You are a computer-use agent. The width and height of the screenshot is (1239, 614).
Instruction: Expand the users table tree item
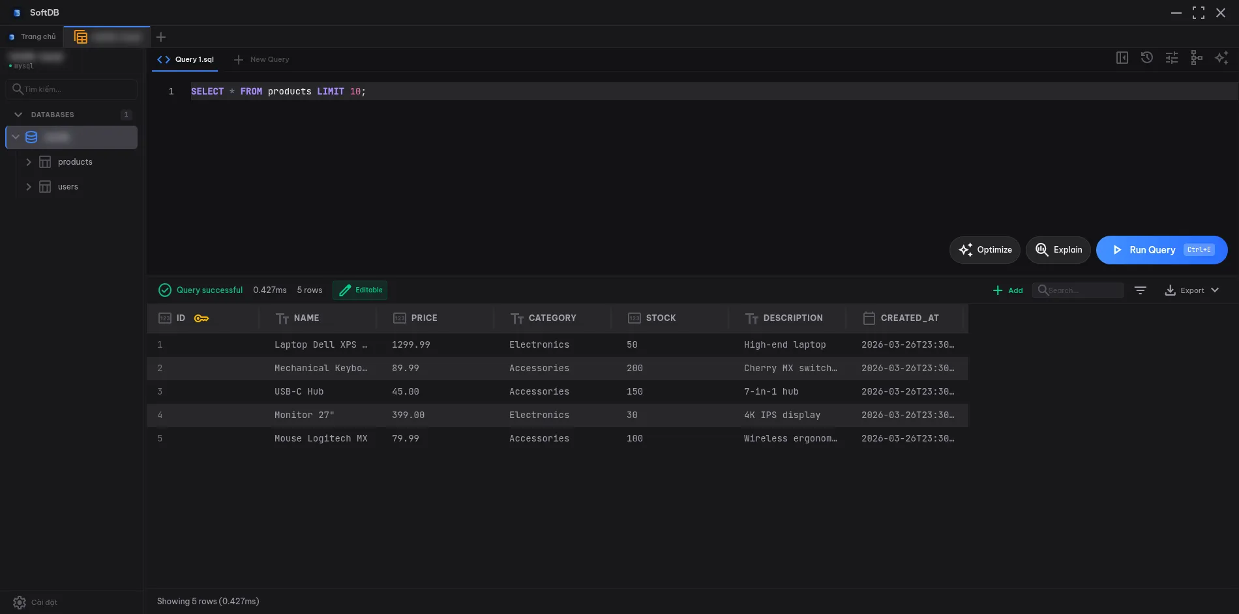[29, 186]
